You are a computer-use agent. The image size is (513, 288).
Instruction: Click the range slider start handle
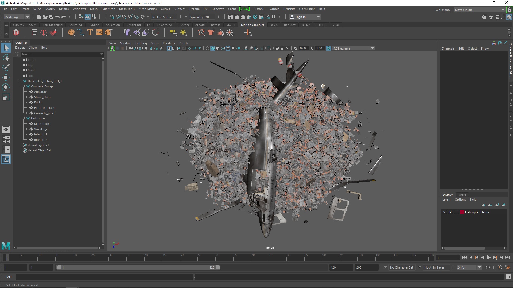coord(59,267)
